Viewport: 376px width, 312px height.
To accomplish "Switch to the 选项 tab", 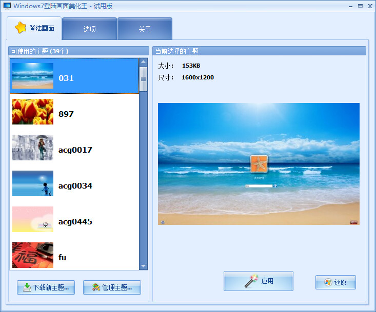I will point(89,29).
